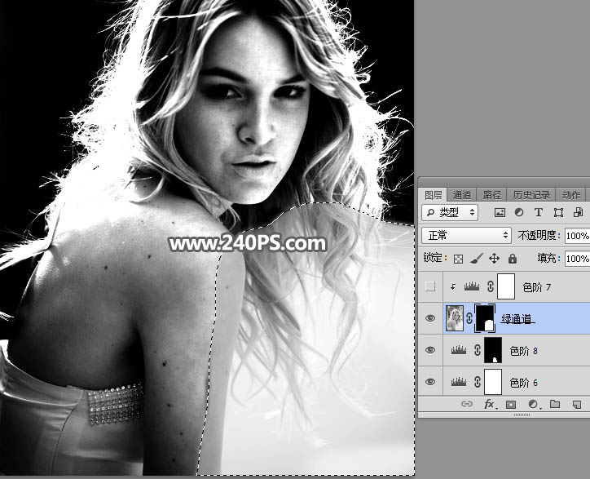Select the 色阶 6 mask thumbnail

click(493, 382)
